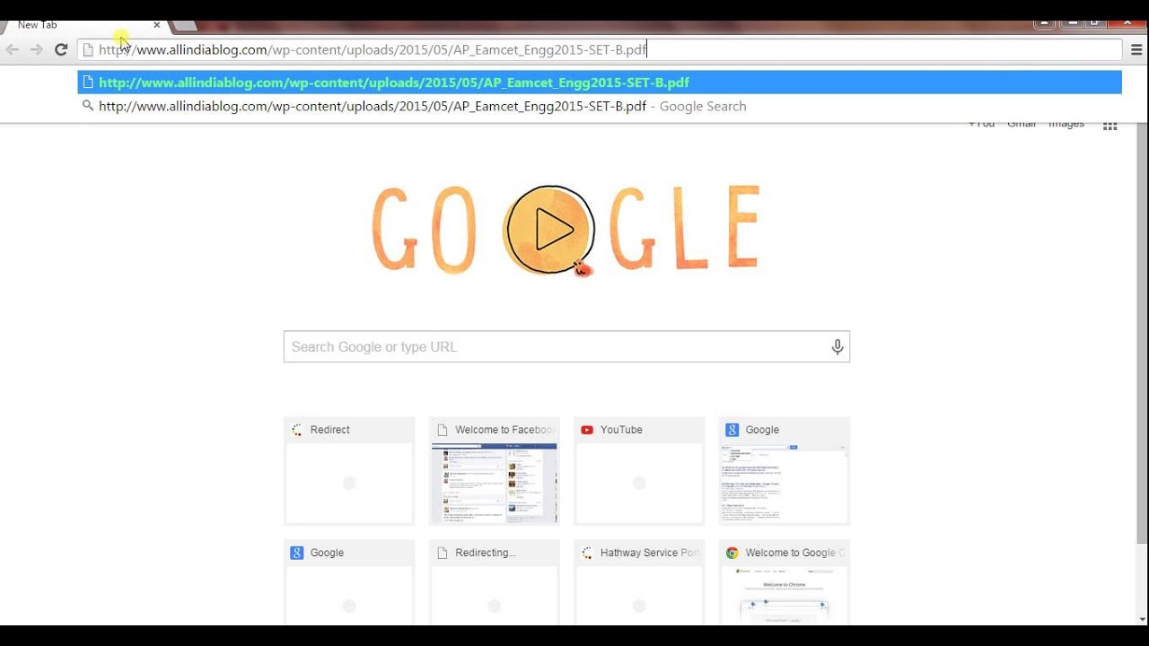Image resolution: width=1149 pixels, height=646 pixels.
Task: Open the Redirecting... tile
Action: pyautogui.click(x=495, y=583)
